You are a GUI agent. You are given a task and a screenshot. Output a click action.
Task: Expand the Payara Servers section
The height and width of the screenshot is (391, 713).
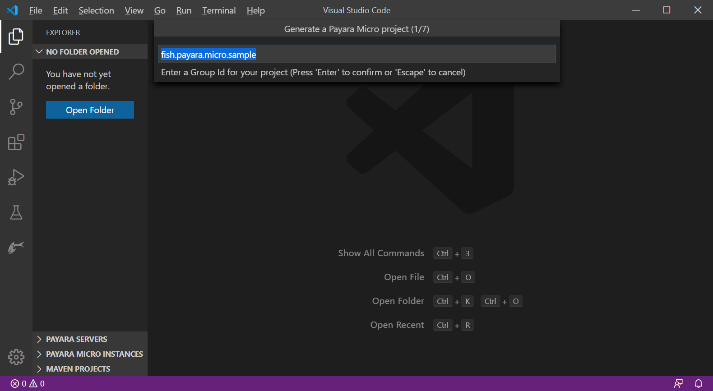click(x=90, y=339)
